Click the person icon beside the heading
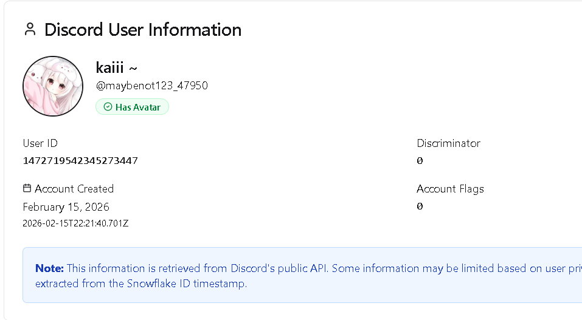Screen dimensions: 582x320 [x=30, y=29]
